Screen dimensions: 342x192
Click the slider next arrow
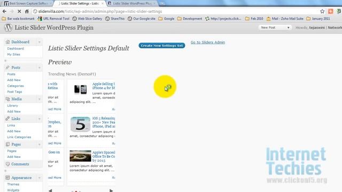pos(111,190)
